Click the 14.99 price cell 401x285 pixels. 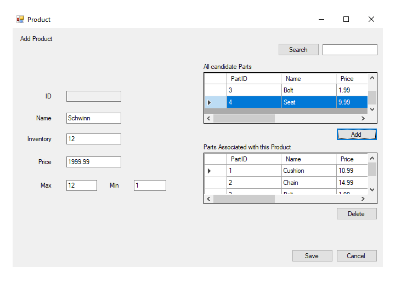(x=352, y=183)
